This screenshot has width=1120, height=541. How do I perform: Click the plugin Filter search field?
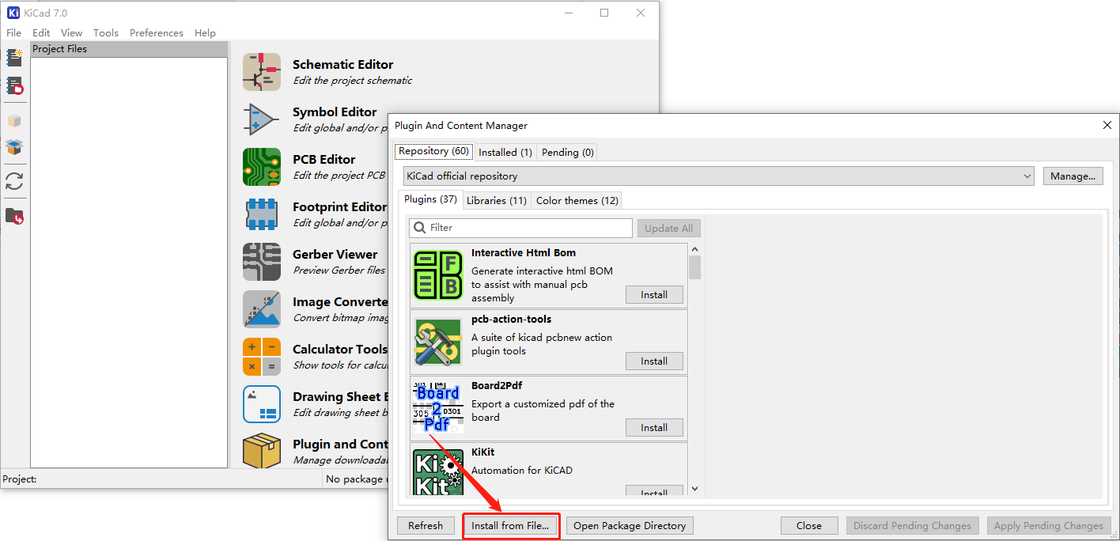coord(520,228)
